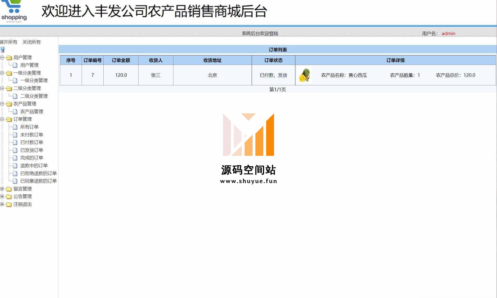Select the 注销退出 folder label
Viewport: 497px width, 298px height.
tap(22, 204)
